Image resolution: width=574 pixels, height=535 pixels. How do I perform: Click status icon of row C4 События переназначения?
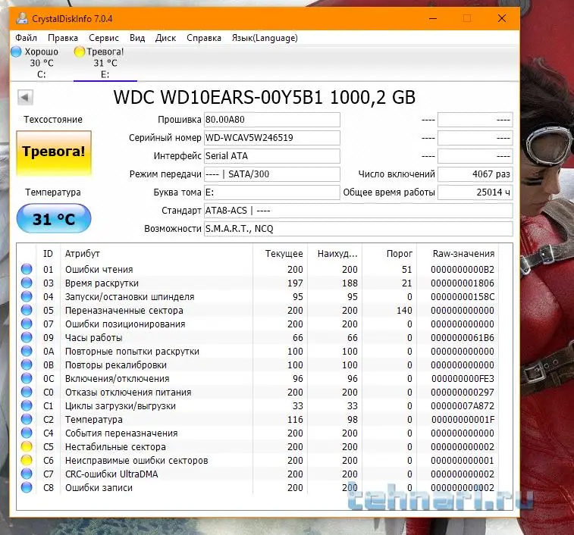coord(27,433)
